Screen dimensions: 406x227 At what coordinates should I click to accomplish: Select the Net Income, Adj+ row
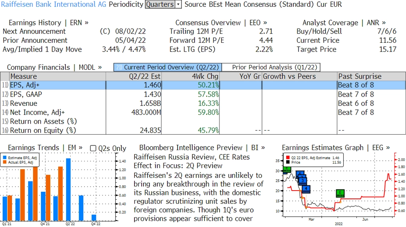pyautogui.click(x=203, y=113)
